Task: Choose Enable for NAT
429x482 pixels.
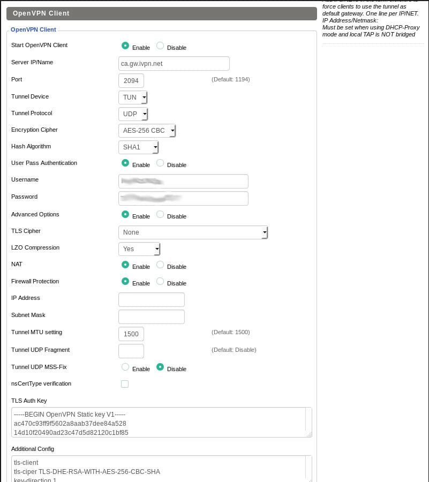Action: click(125, 265)
